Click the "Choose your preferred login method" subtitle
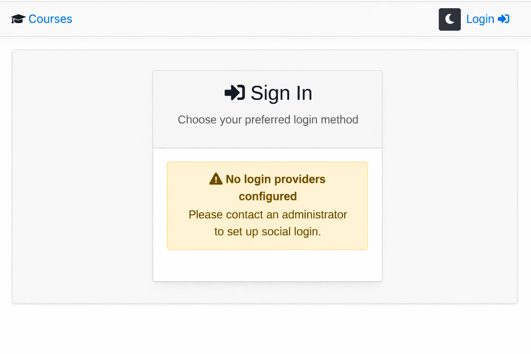The width and height of the screenshot is (531, 354). coord(268,120)
